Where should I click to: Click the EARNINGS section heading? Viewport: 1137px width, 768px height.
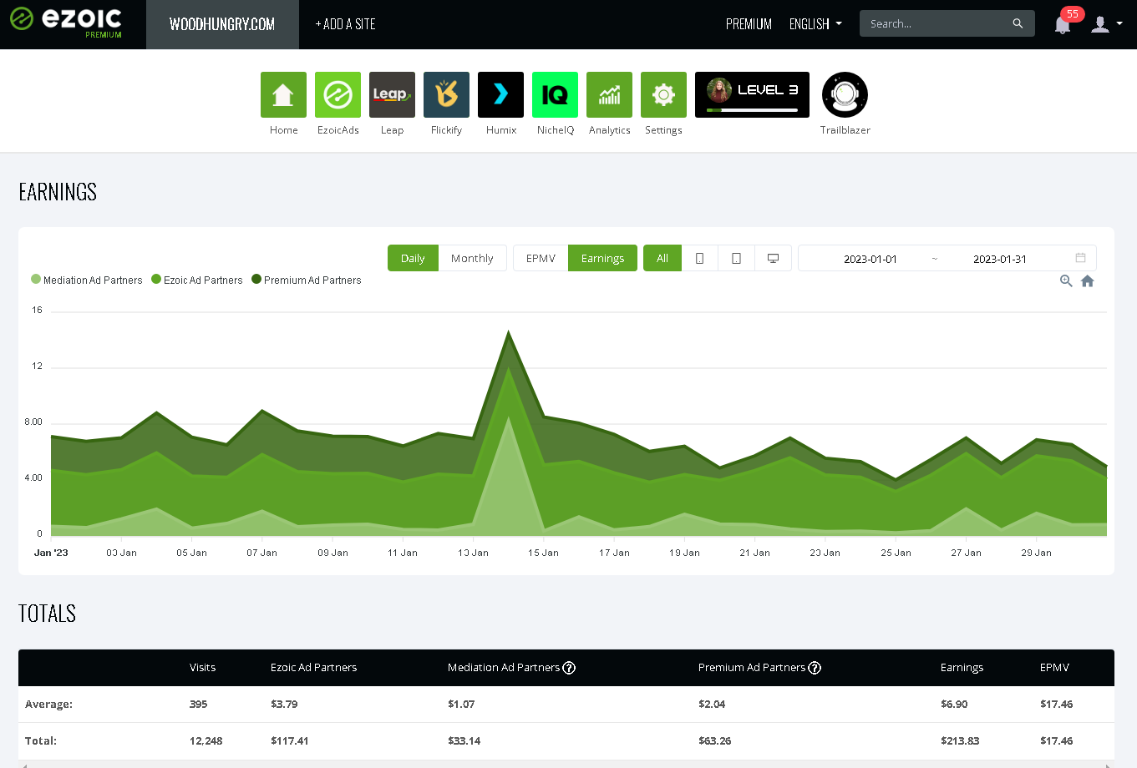click(x=58, y=192)
